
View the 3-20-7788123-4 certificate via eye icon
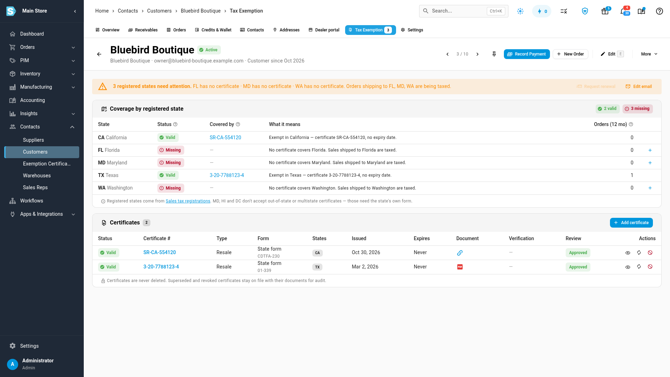point(628,267)
